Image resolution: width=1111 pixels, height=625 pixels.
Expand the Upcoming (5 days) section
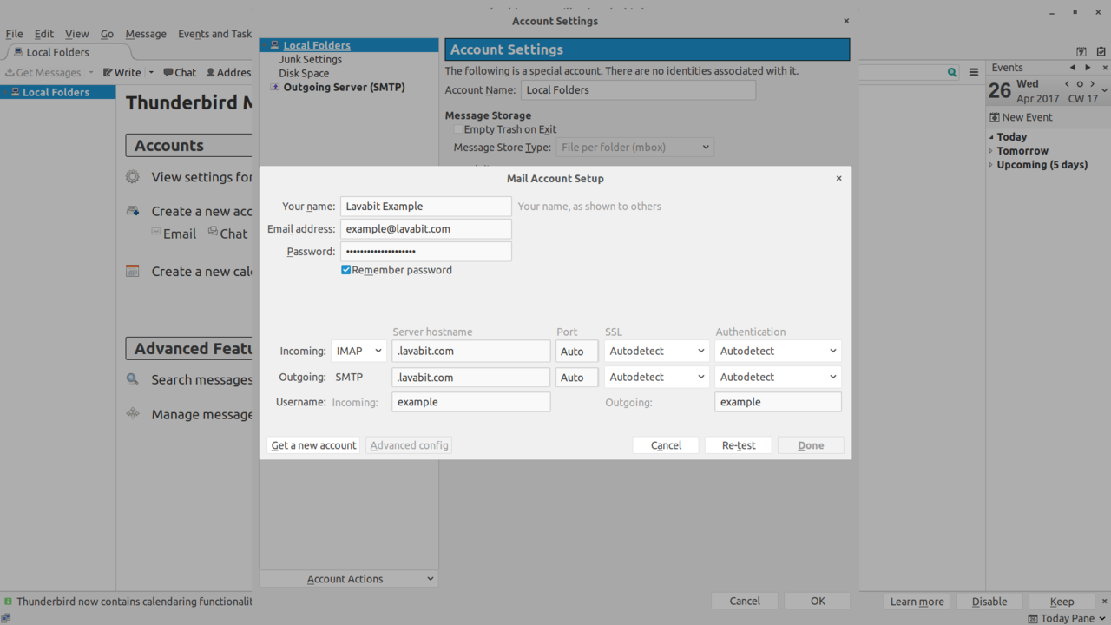tap(991, 165)
